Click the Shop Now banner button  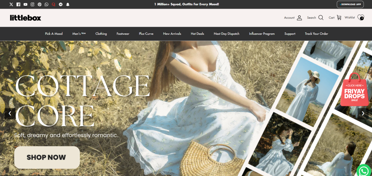tap(47, 157)
